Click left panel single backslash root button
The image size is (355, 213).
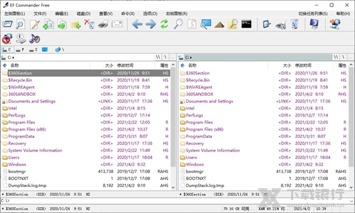click(166, 57)
